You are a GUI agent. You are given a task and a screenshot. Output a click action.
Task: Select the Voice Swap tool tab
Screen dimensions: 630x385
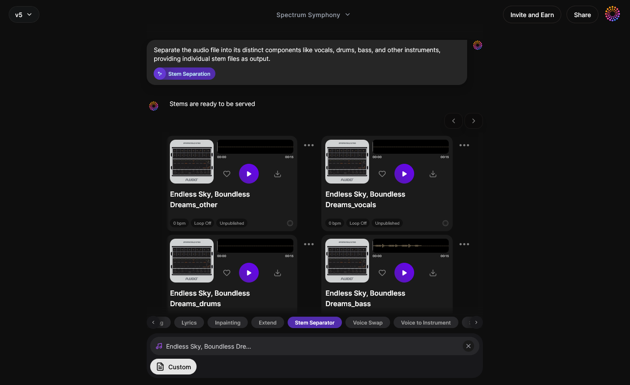(368, 322)
